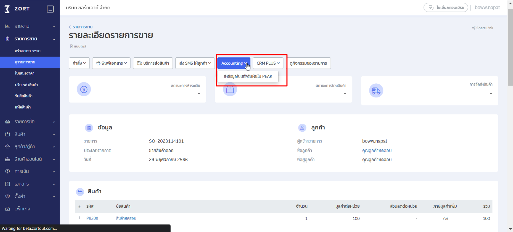The width and height of the screenshot is (513, 232).
Task: Select ส่งข้อมูลใบเสร็จรับเงินไป PEAK menu option
Action: click(248, 76)
